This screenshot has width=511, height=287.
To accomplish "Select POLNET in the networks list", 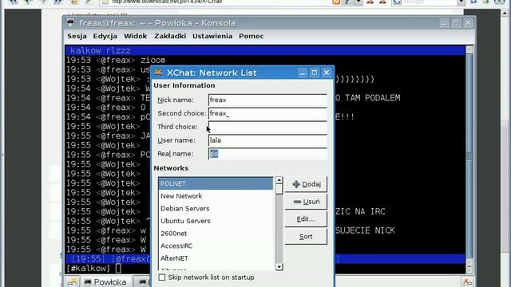I will [x=216, y=183].
